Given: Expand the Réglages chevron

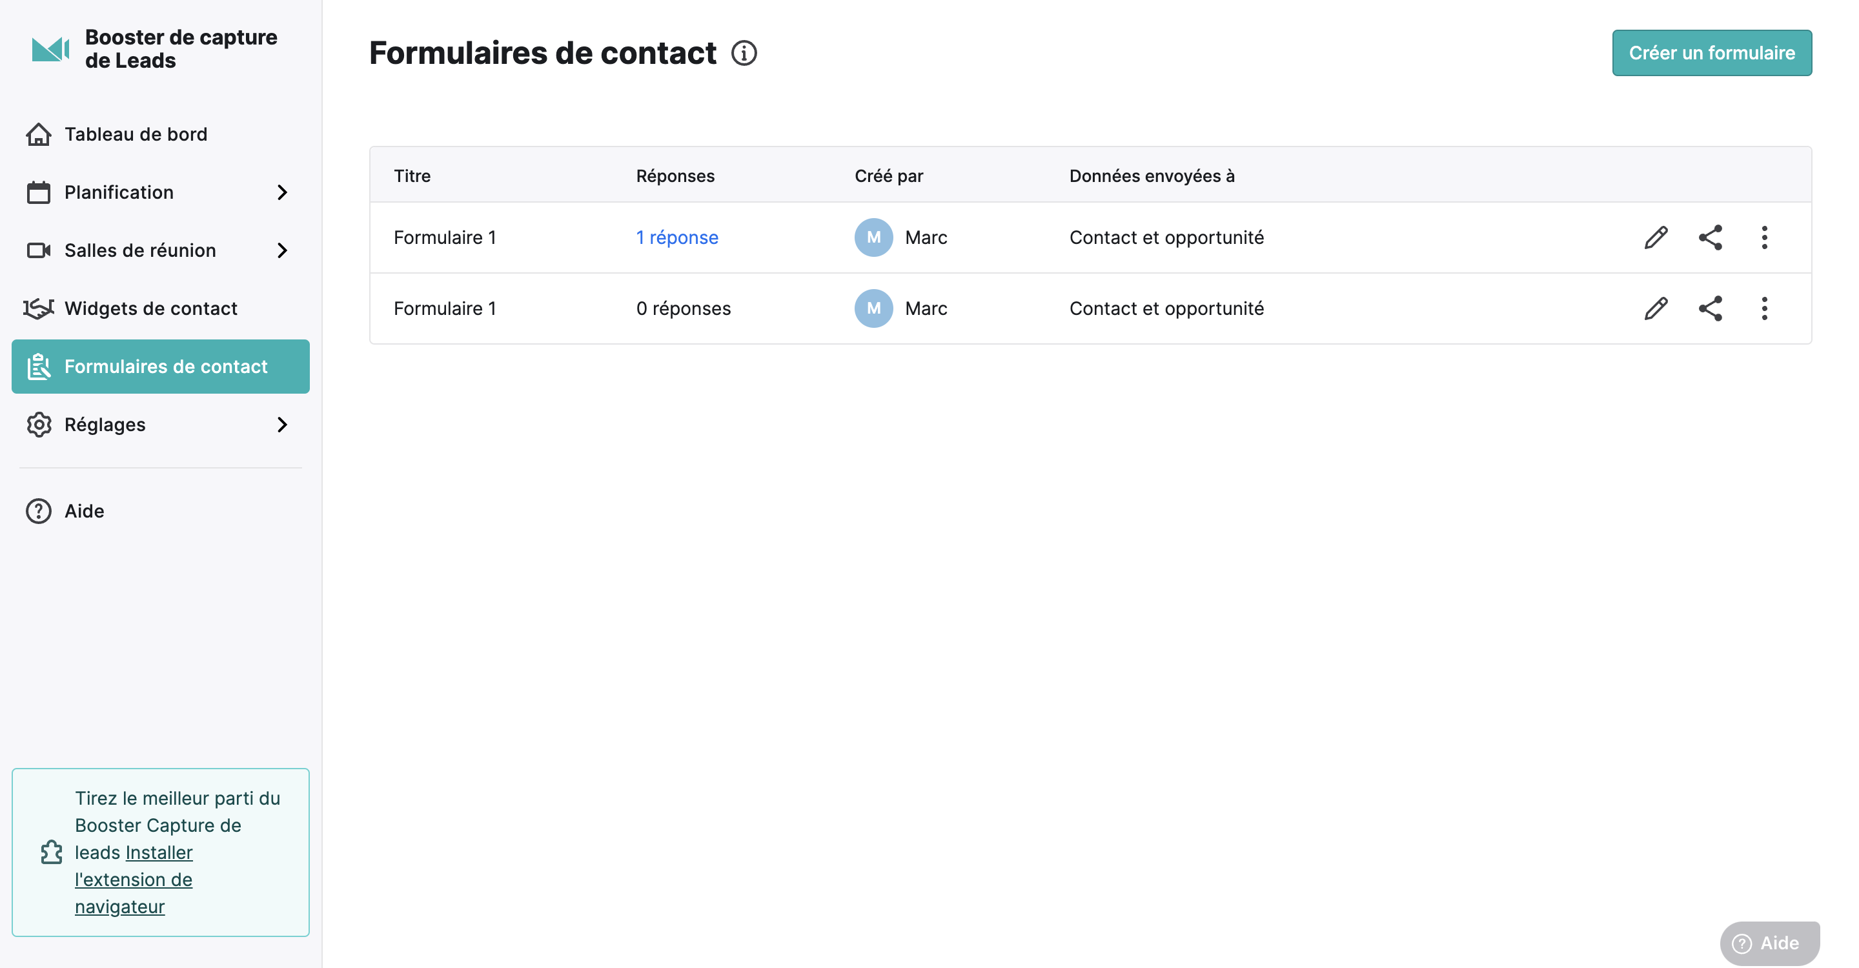Looking at the screenshot, I should point(282,424).
